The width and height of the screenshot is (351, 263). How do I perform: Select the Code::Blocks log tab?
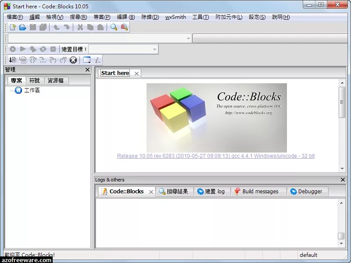point(126,192)
